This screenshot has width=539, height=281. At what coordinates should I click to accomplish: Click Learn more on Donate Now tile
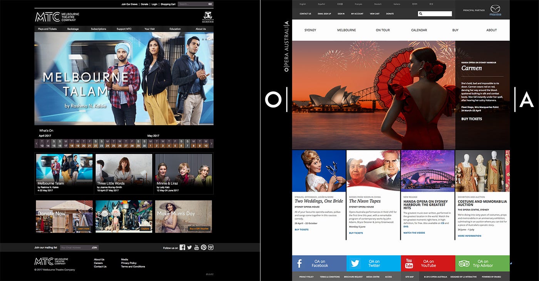click(84, 229)
